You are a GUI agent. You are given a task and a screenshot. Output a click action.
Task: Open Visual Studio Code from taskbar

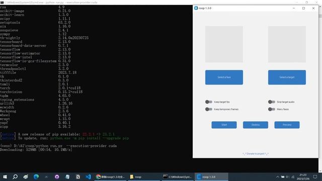pos(88,176)
